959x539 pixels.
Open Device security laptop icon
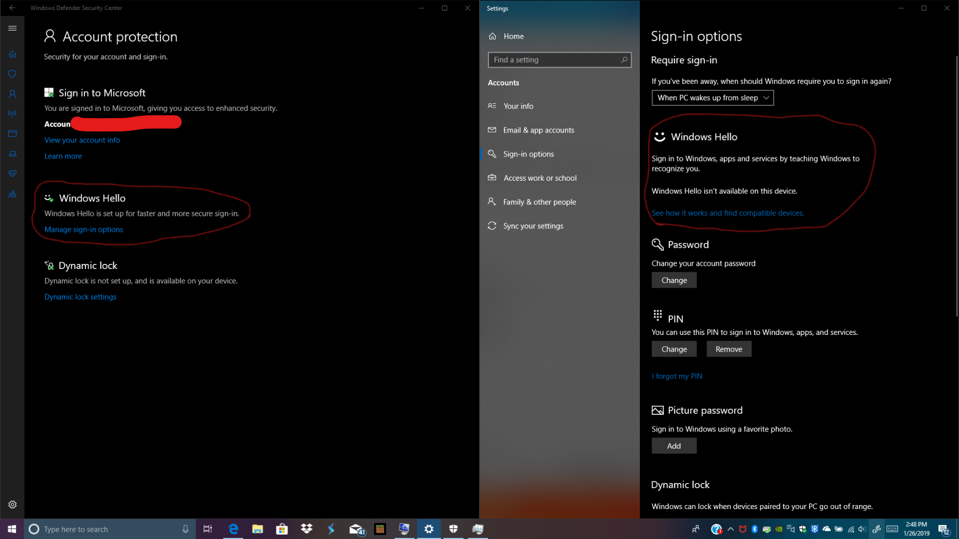(12, 154)
